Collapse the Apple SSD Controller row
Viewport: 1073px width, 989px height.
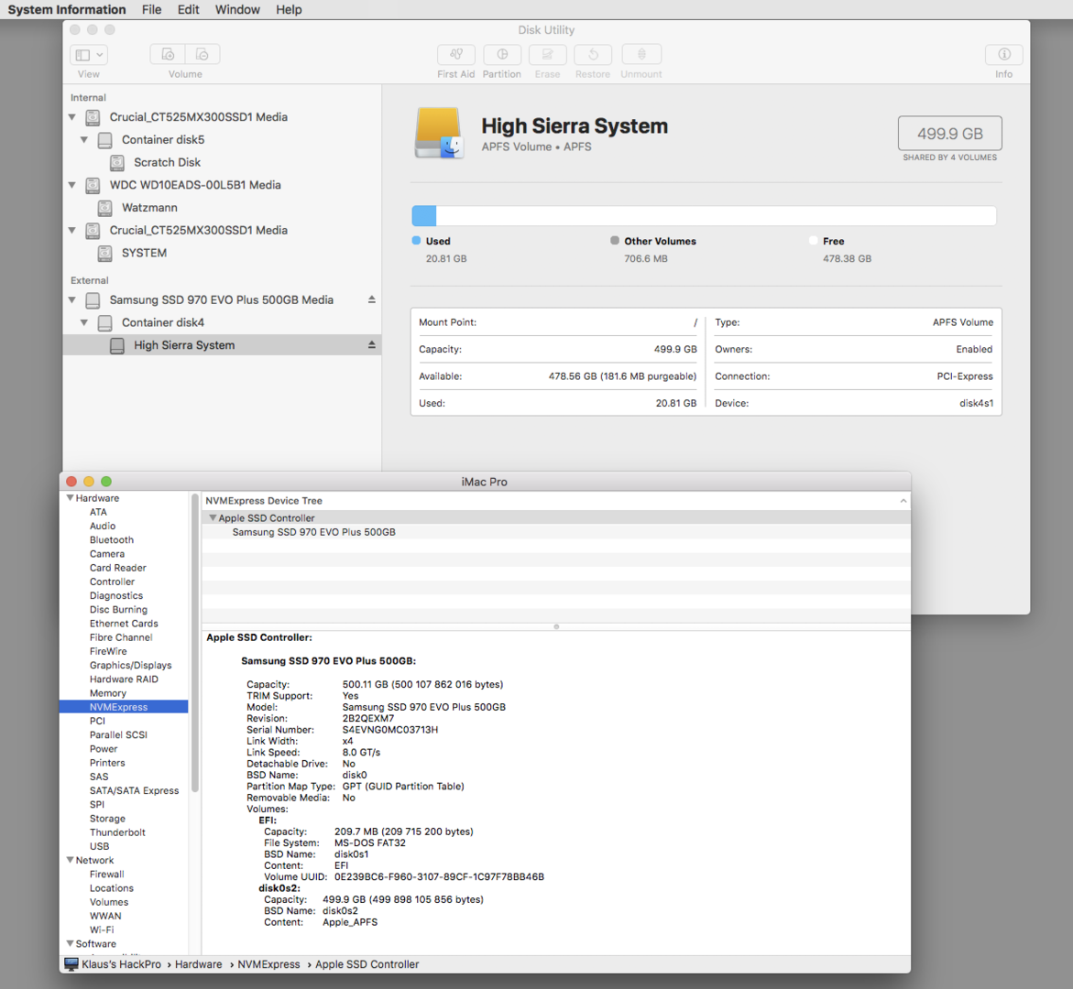pyautogui.click(x=213, y=518)
